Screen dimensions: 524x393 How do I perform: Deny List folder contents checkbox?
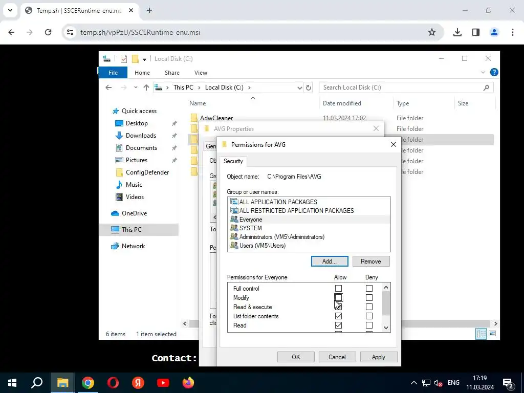pos(369,316)
